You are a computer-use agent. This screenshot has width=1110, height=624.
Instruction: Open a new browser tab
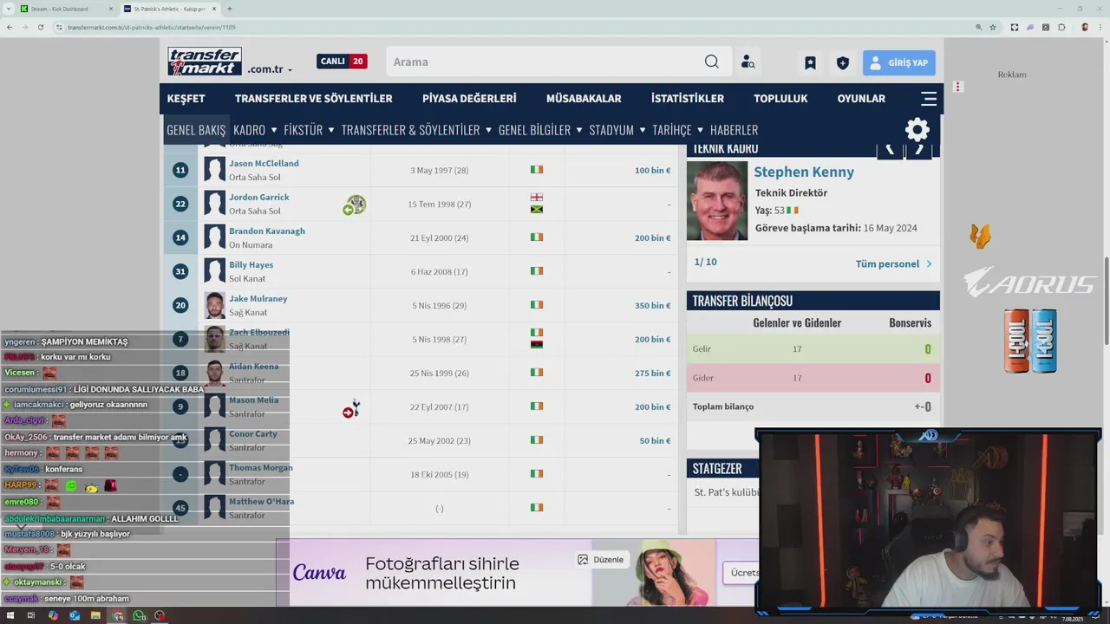(x=229, y=9)
